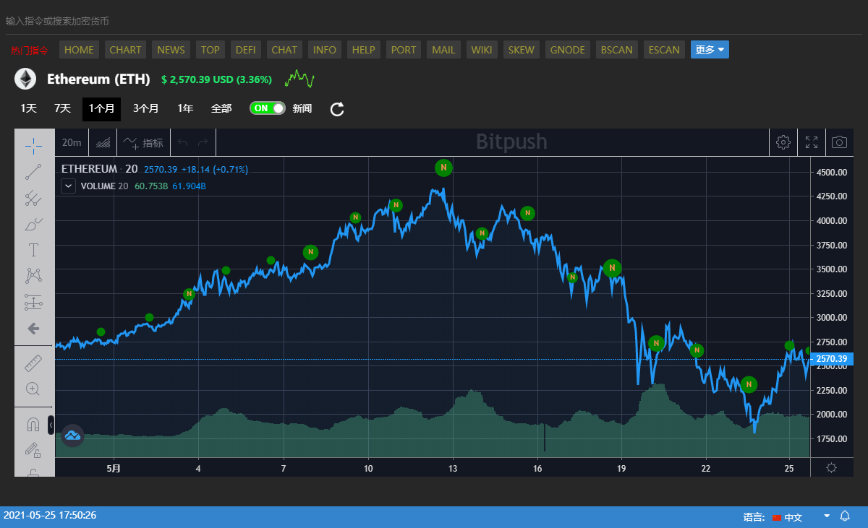This screenshot has width=868, height=528.
Task: Collapse the VOLUME legend chevron
Action: click(x=68, y=186)
